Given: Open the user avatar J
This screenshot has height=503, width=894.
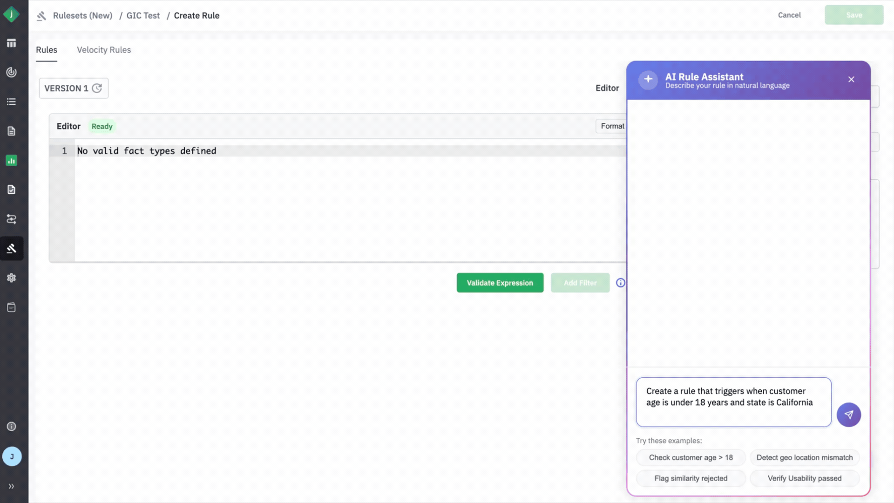Looking at the screenshot, I should [x=12, y=456].
